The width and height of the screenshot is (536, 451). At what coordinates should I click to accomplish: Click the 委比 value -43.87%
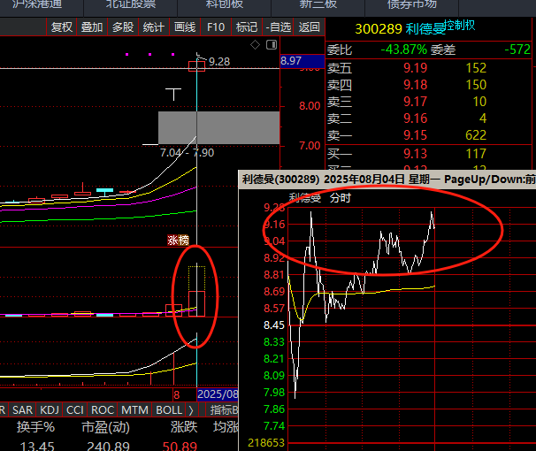[x=403, y=50]
